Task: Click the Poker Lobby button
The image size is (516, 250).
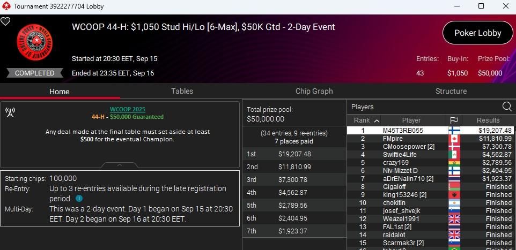Action: (477, 33)
